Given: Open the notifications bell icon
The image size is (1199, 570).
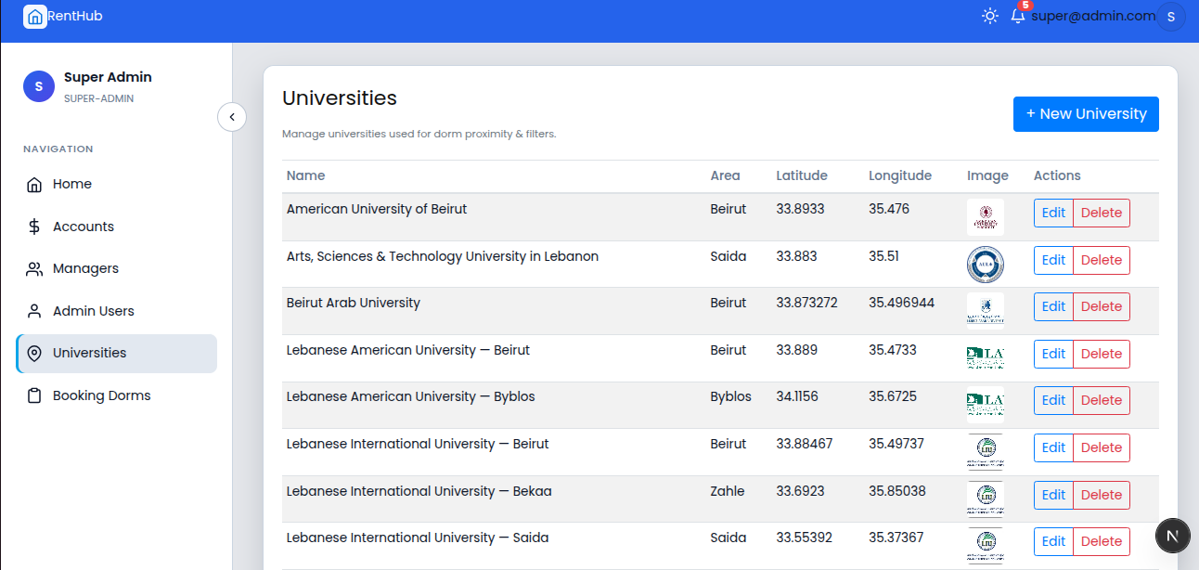Looking at the screenshot, I should pyautogui.click(x=1018, y=16).
